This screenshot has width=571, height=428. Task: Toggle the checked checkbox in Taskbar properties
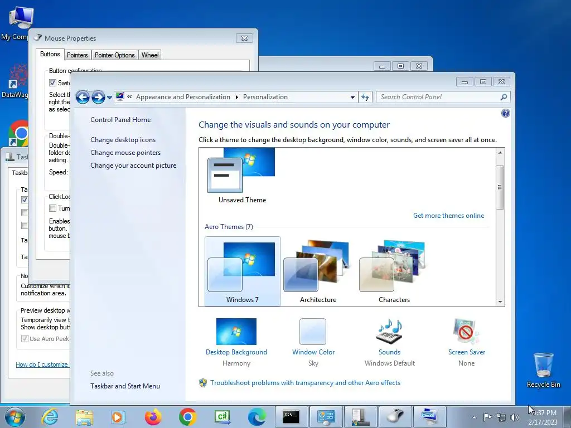tap(25, 200)
